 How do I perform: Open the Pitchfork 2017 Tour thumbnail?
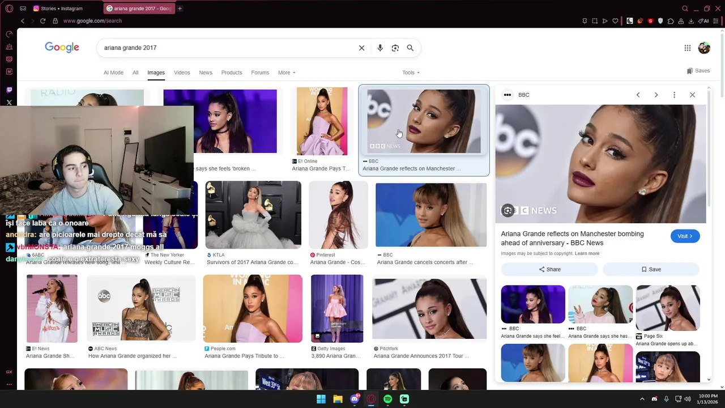pyautogui.click(x=429, y=309)
